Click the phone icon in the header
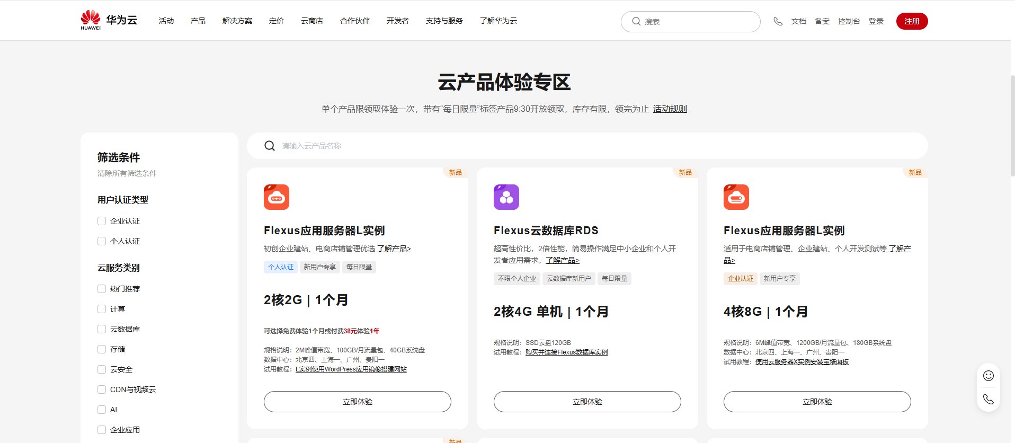This screenshot has height=443, width=1015. point(778,21)
